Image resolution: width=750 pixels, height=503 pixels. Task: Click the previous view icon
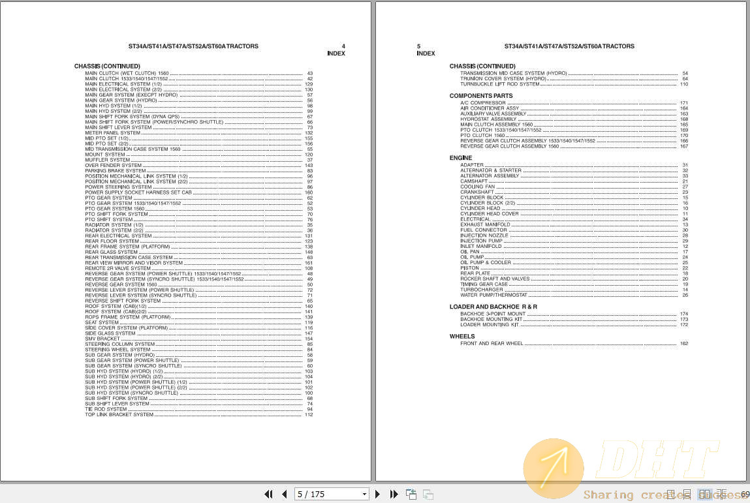pos(411,495)
